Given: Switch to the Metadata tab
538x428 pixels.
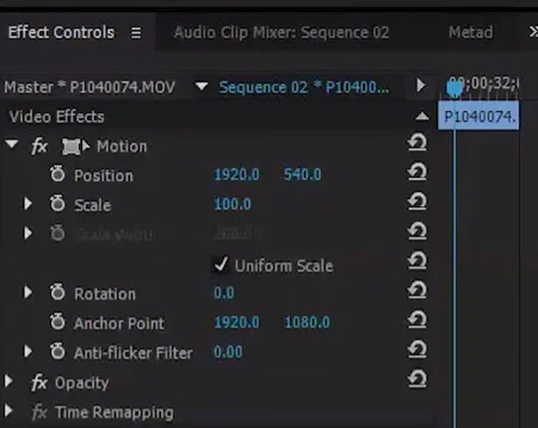Looking at the screenshot, I should click(471, 32).
